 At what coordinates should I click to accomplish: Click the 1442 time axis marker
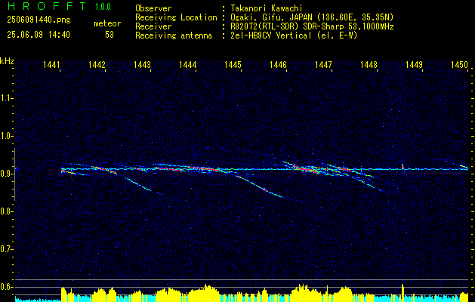pos(97,64)
